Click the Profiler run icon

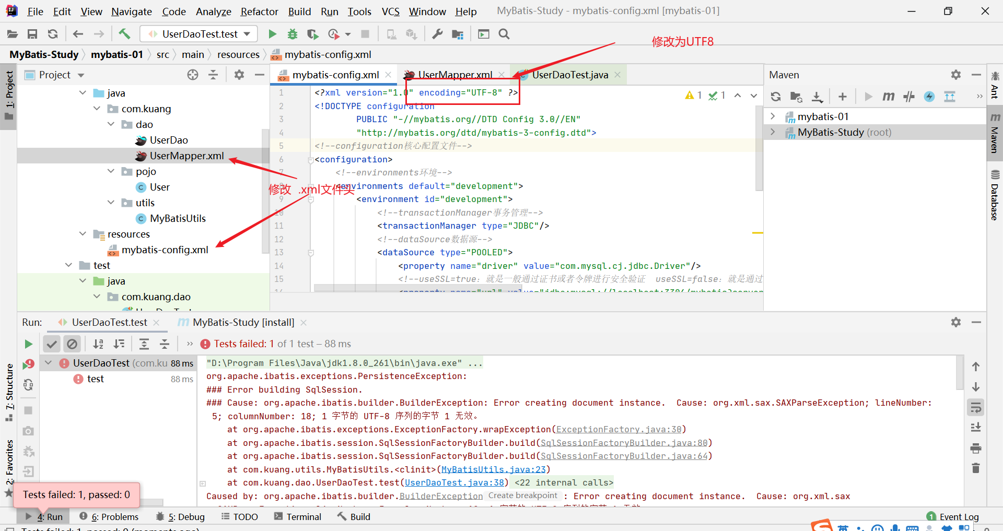(x=333, y=34)
